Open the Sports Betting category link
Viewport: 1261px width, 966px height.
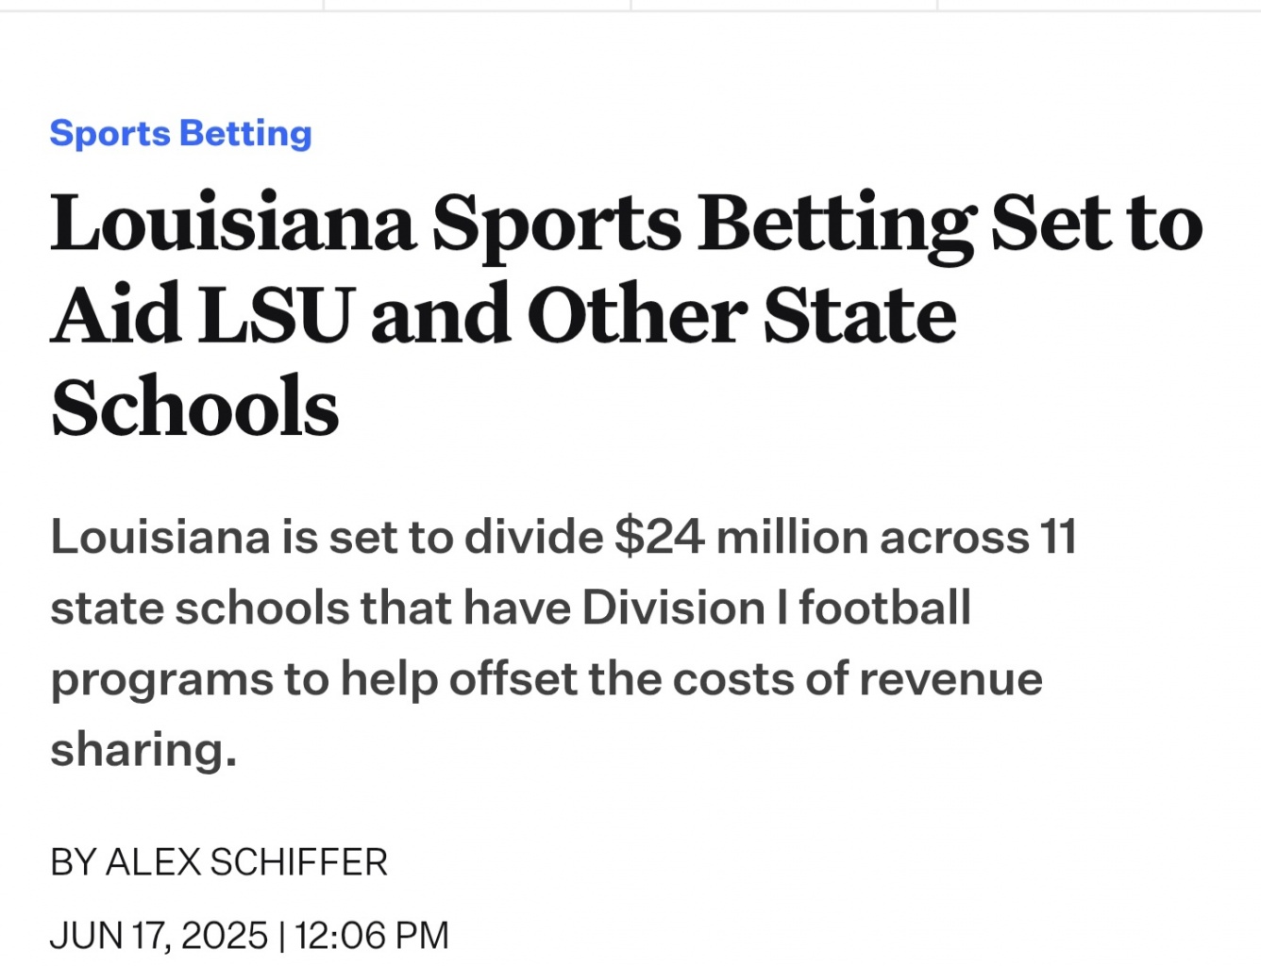(x=180, y=133)
